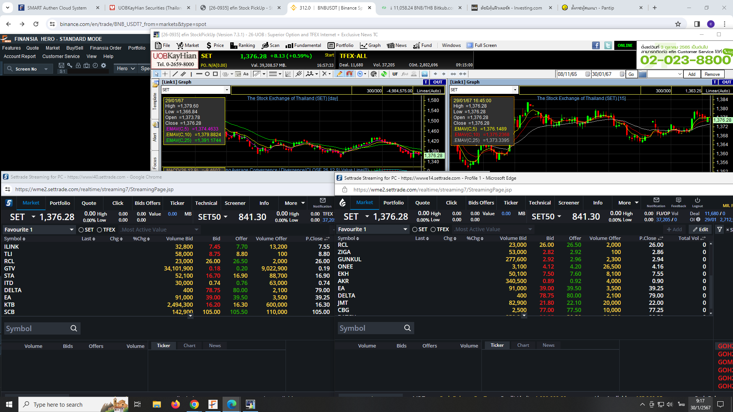
Task: Switch to Chart tab in left Settrade lower panel
Action: 189,346
